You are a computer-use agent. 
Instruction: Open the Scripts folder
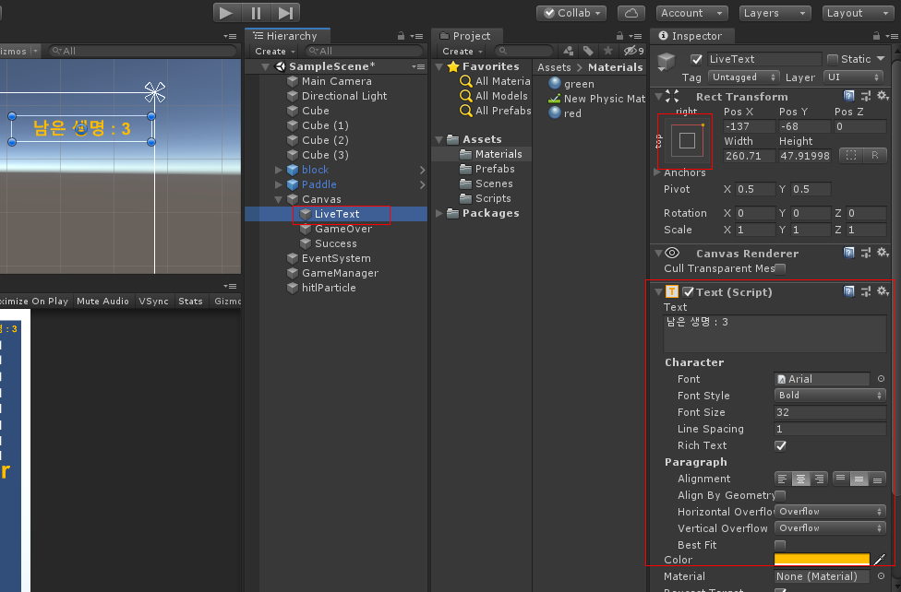click(x=492, y=198)
